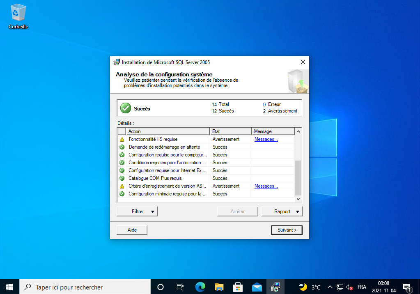Open the Task View taskbar button
The height and width of the screenshot is (294, 420).
180,287
